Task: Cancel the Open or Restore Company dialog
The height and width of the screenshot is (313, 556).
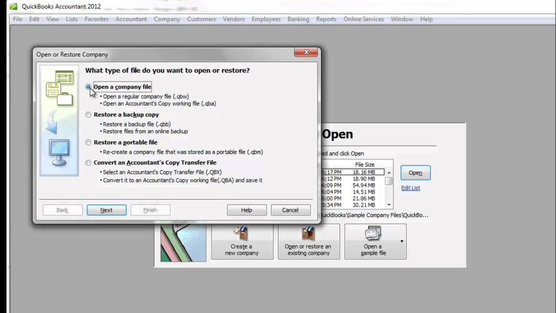Action: tap(291, 210)
